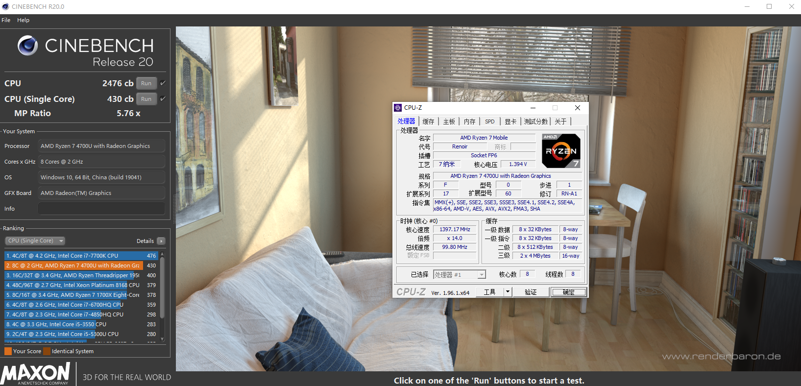Select ranking row Intel Core i5-3550 CPU
Screen dimensions: 801x386
pos(81,324)
